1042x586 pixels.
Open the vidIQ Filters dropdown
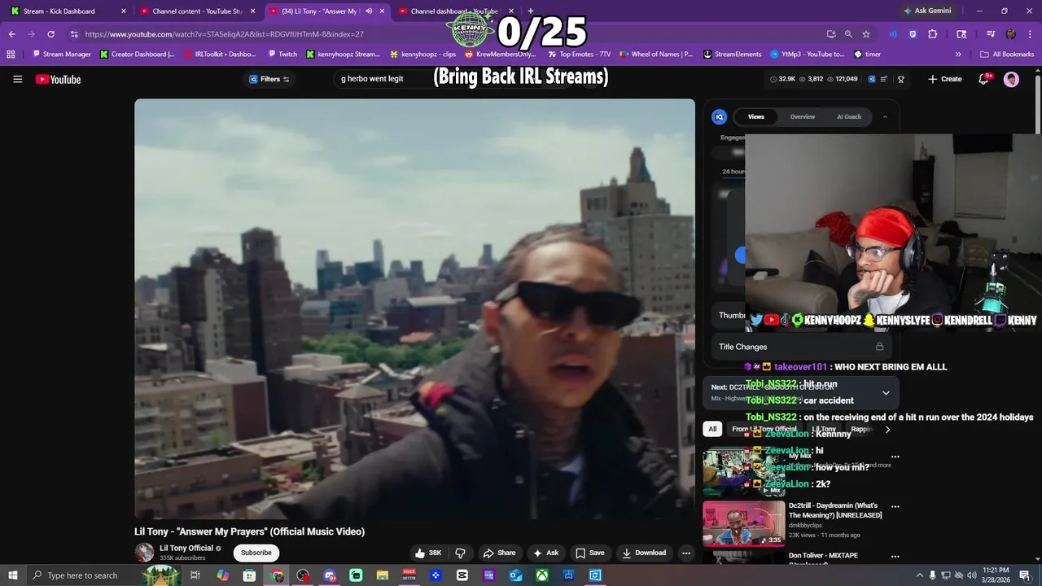coord(269,79)
